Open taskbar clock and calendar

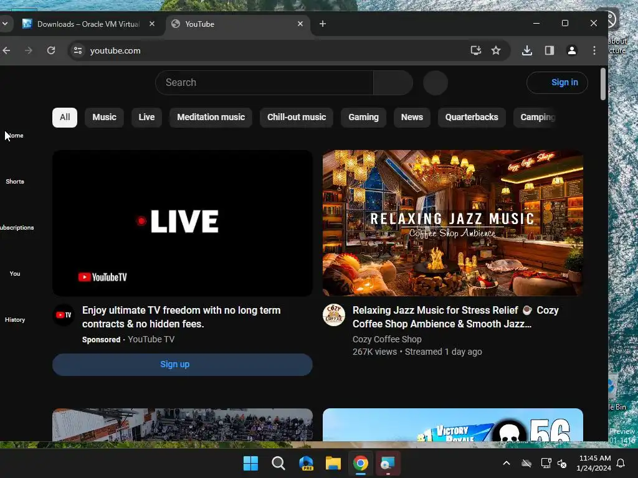[x=594, y=463]
